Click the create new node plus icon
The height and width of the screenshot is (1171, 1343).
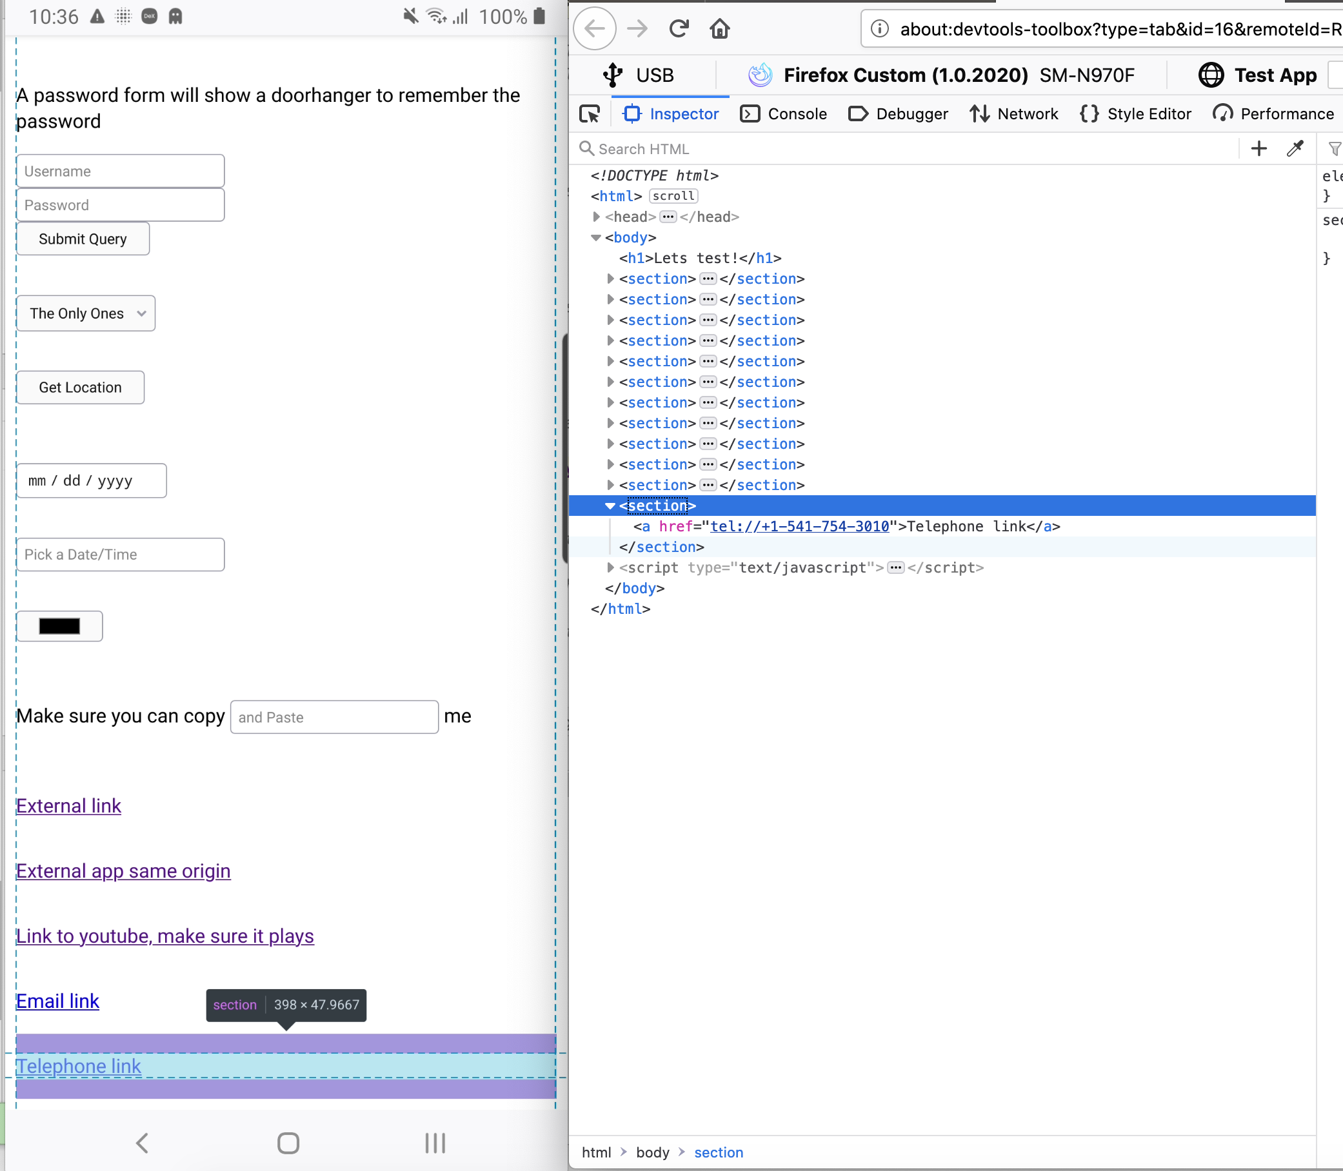click(1258, 148)
